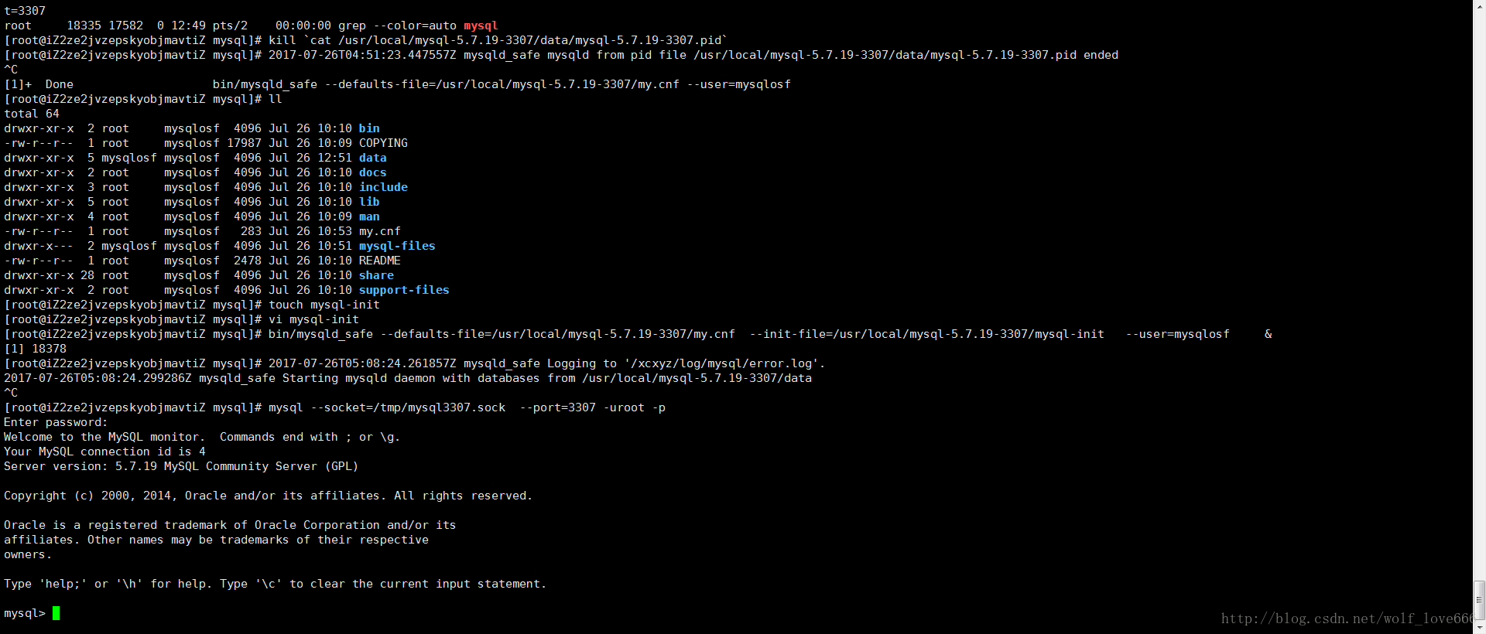Image resolution: width=1486 pixels, height=634 pixels.
Task: Click the 'mysql-files' directory name
Action: (397, 246)
